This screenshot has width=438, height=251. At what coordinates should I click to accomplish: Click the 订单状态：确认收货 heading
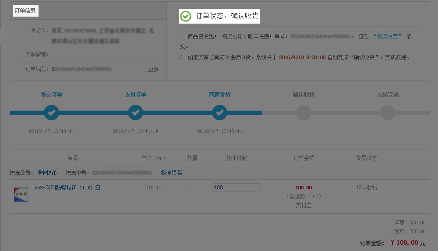click(227, 16)
